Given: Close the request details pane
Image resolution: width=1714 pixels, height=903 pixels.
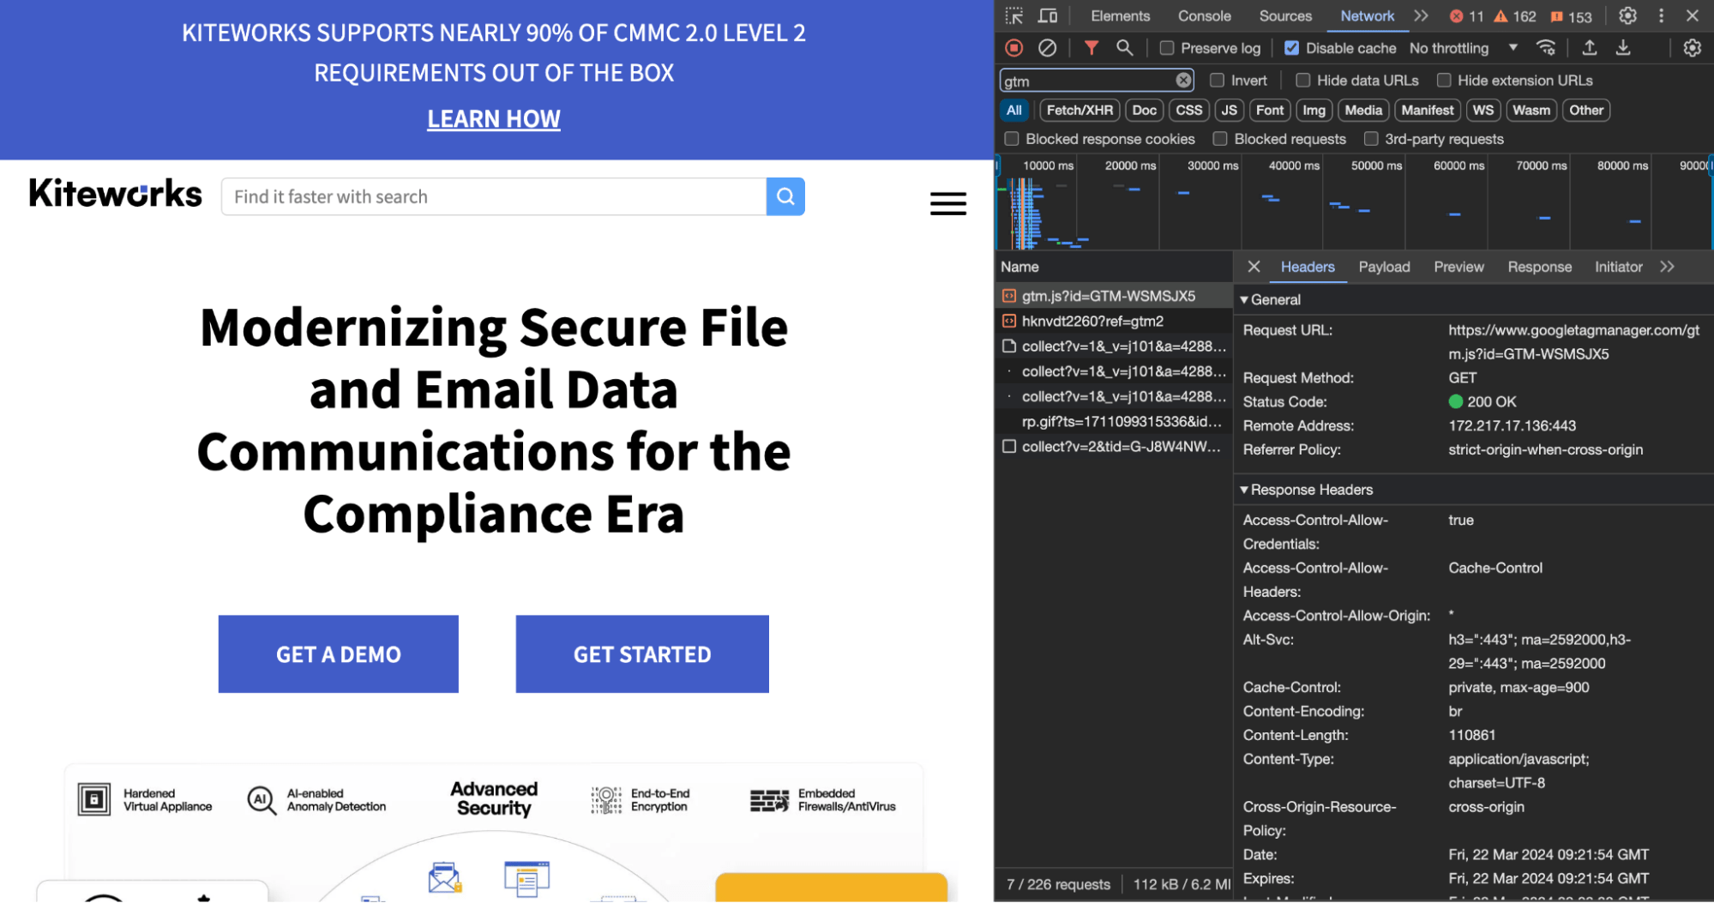Looking at the screenshot, I should point(1254,267).
